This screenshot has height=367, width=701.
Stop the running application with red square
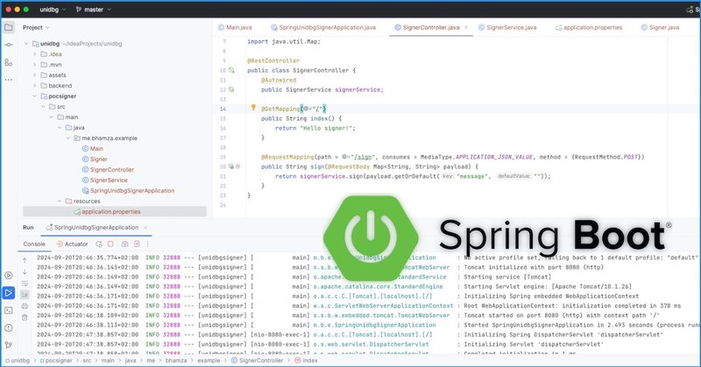[x=110, y=244]
